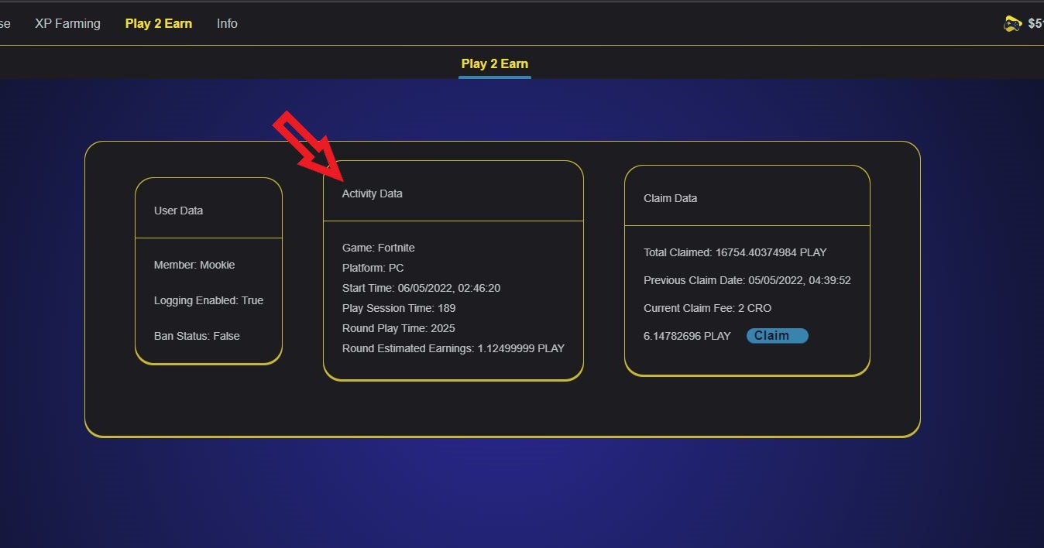1044x548 pixels.
Task: Click the Total Claimed amount line
Action: (x=734, y=252)
